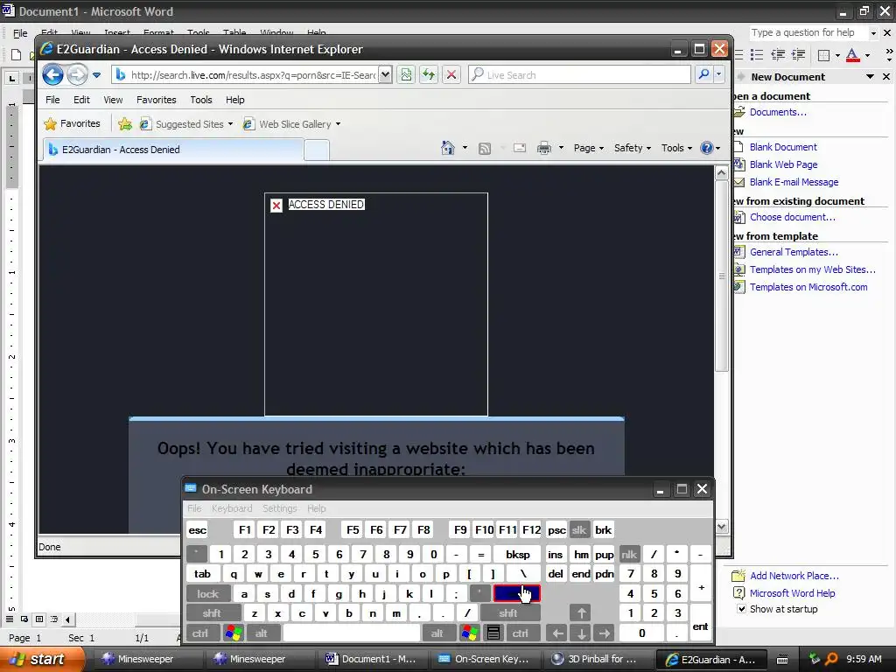Switch to 3D Pinball in the taskbar

598,659
